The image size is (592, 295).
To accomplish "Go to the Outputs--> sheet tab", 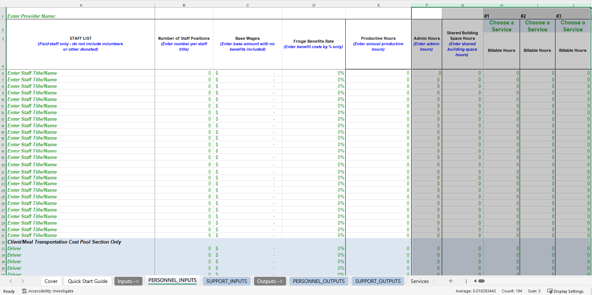I will [270, 281].
